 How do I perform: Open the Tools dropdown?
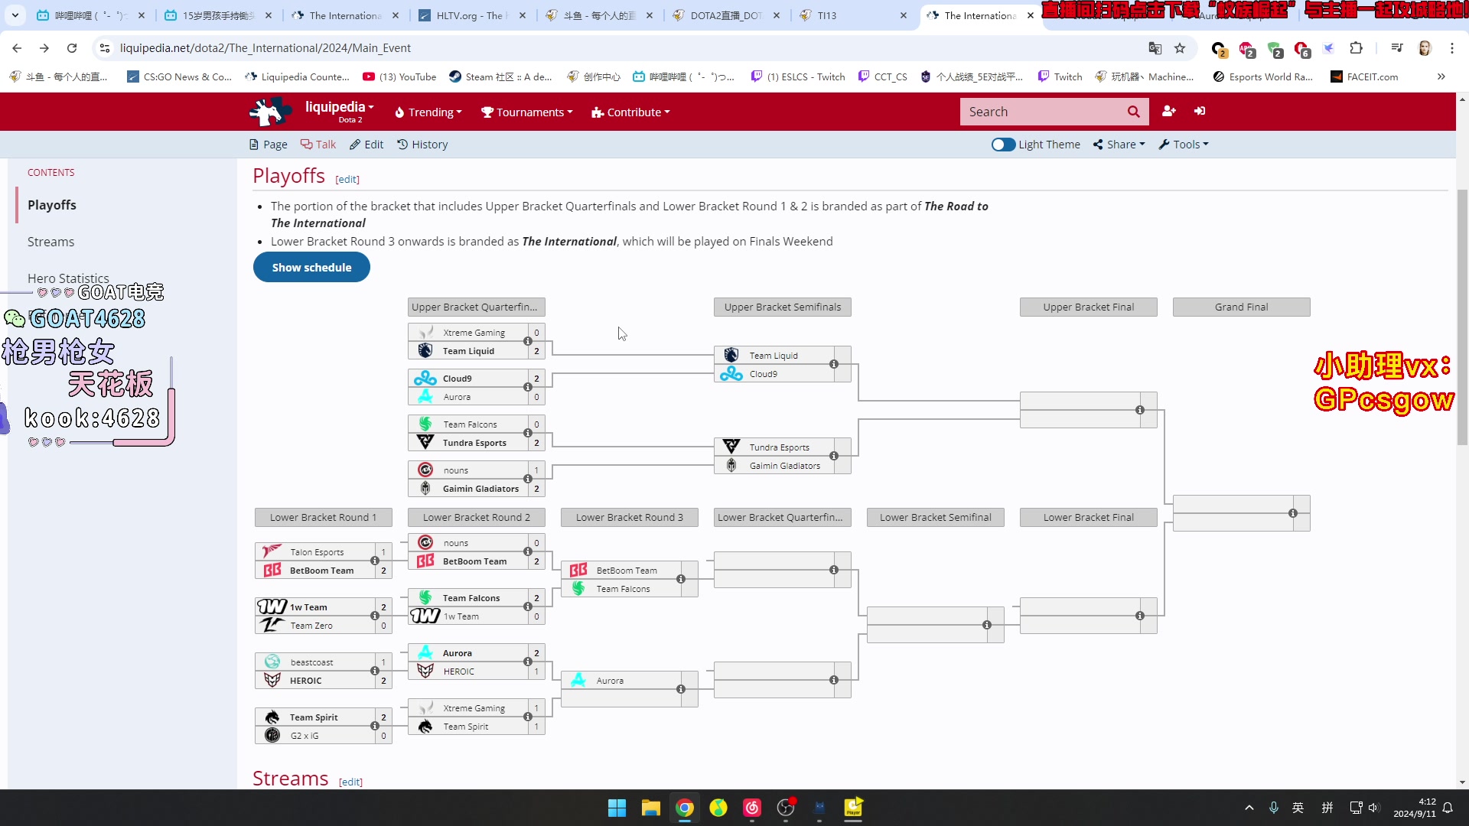(x=1184, y=145)
